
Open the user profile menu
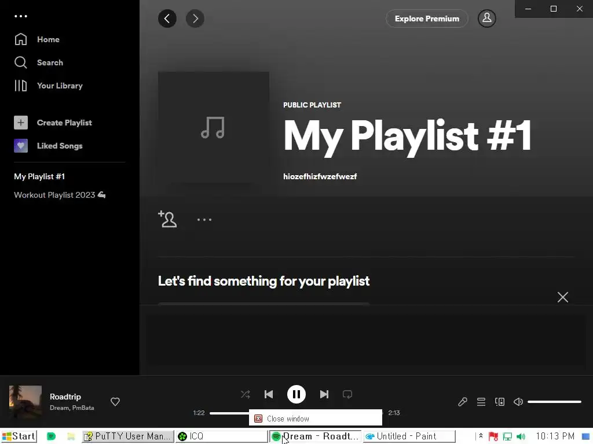[486, 18]
